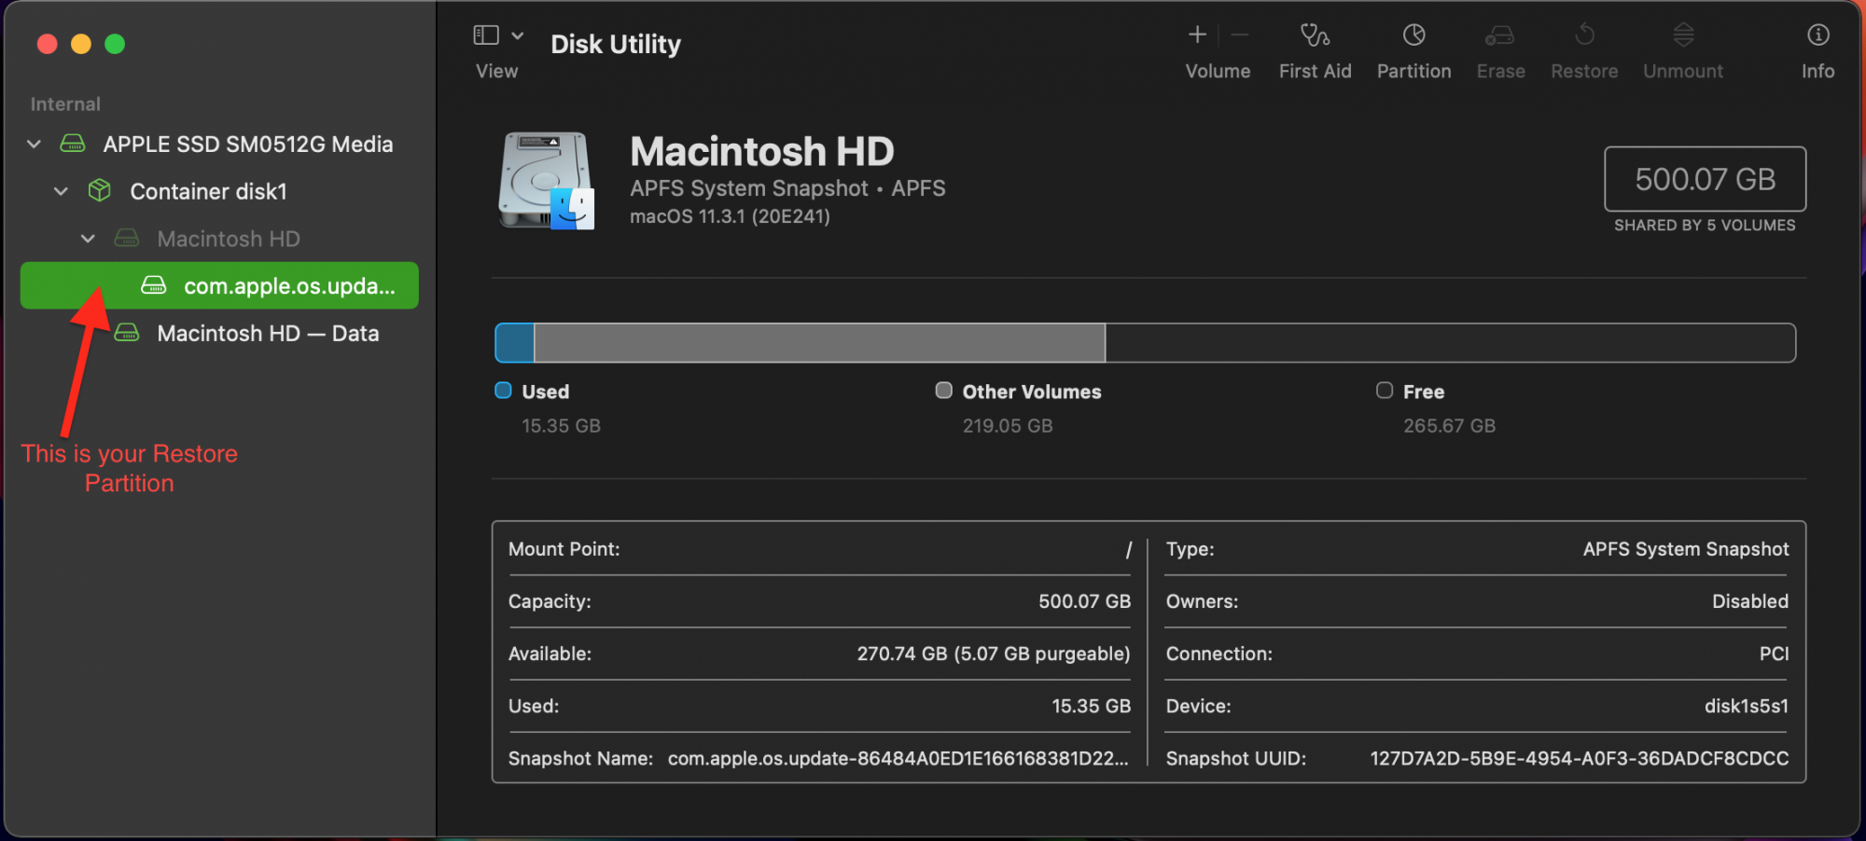Click the Volume toolbar label

coord(1218,71)
